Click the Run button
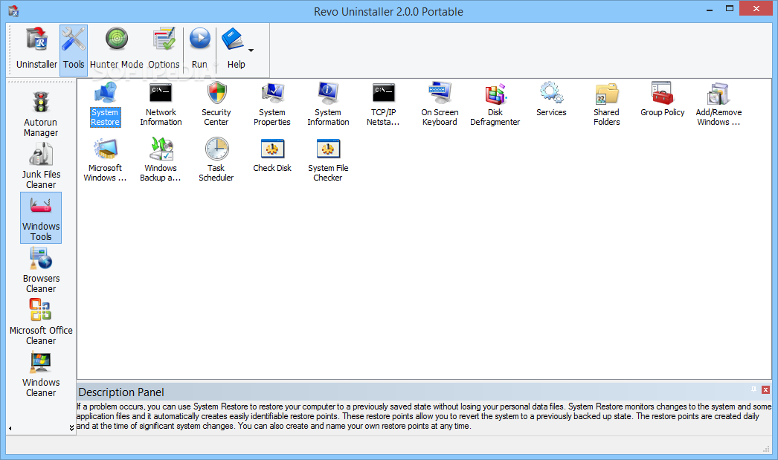Image resolution: width=778 pixels, height=460 pixels. click(199, 50)
